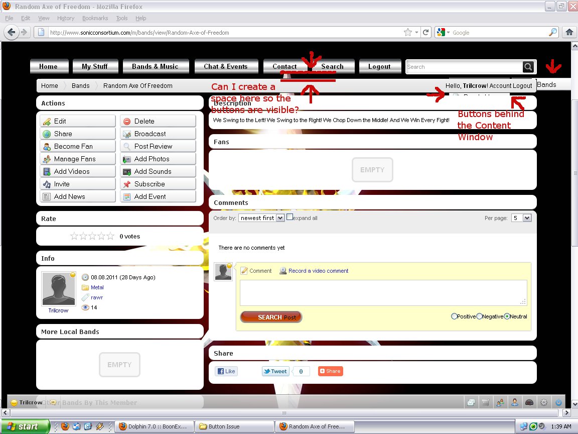This screenshot has width=578, height=434.
Task: Click the Firefox back arrow button
Action: pos(11,32)
